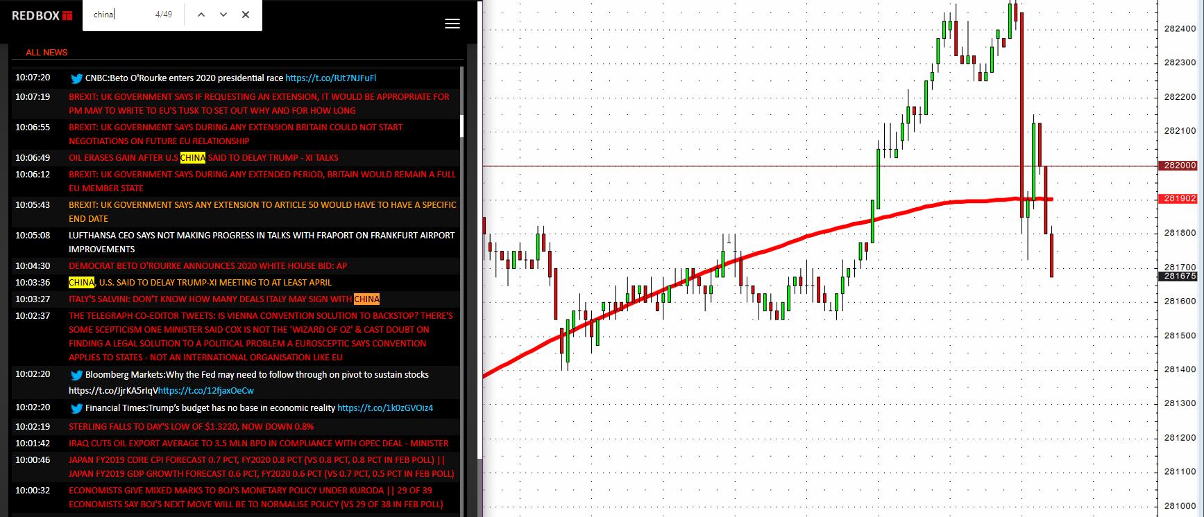This screenshot has height=517, width=1204.
Task: Select headline 'JAPAN FY2019 CORE CPI FORECAST'
Action: [262, 466]
